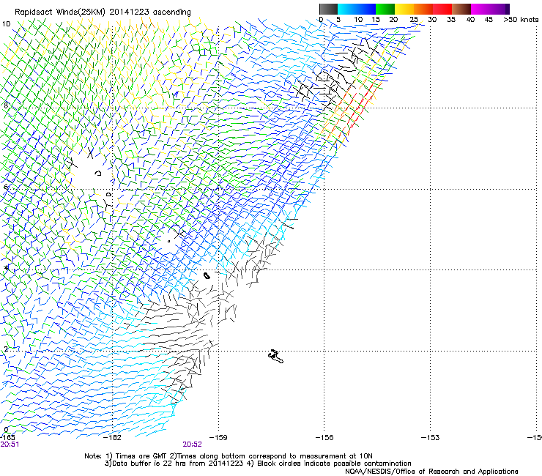Click the '-159' longitude axis label
Screen dimensions: 542x476
click(x=218, y=438)
